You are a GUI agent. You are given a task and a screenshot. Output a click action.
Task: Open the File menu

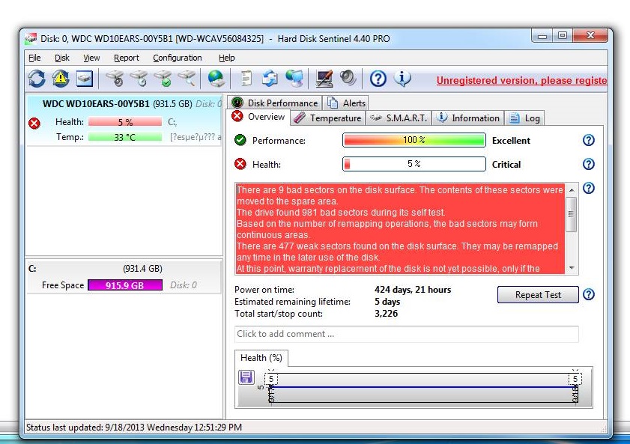(x=34, y=58)
